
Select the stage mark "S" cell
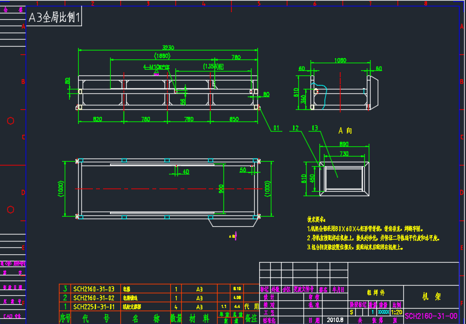point(351,312)
